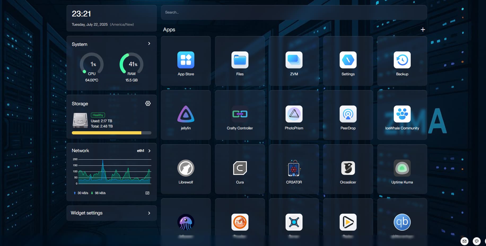Launch the qBittorrent app
The width and height of the screenshot is (486, 246).
pyautogui.click(x=402, y=222)
